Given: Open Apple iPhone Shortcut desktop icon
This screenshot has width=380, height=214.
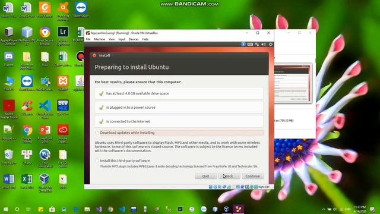Looking at the screenshot, I should click(9, 36).
